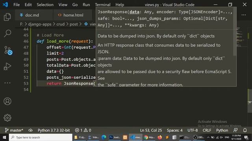The width and height of the screenshot is (252, 141).
Task: Open File Explorer in the taskbar
Action: click(x=80, y=137)
